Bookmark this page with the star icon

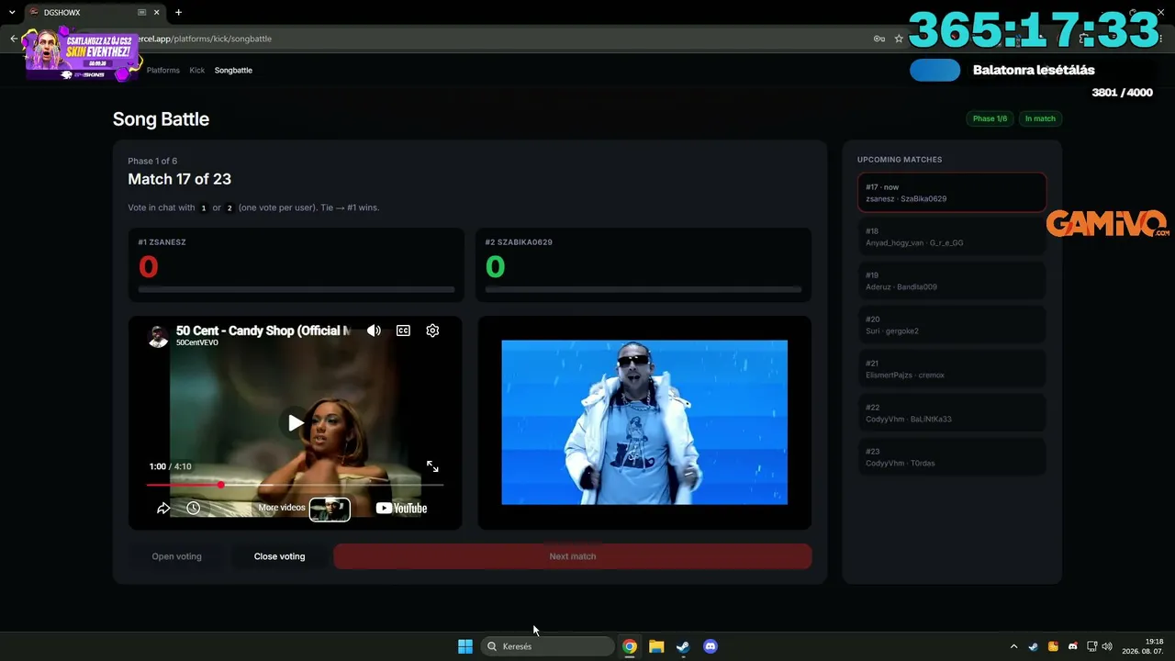(x=900, y=39)
